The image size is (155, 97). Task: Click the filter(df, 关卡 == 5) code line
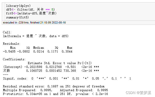30,10
